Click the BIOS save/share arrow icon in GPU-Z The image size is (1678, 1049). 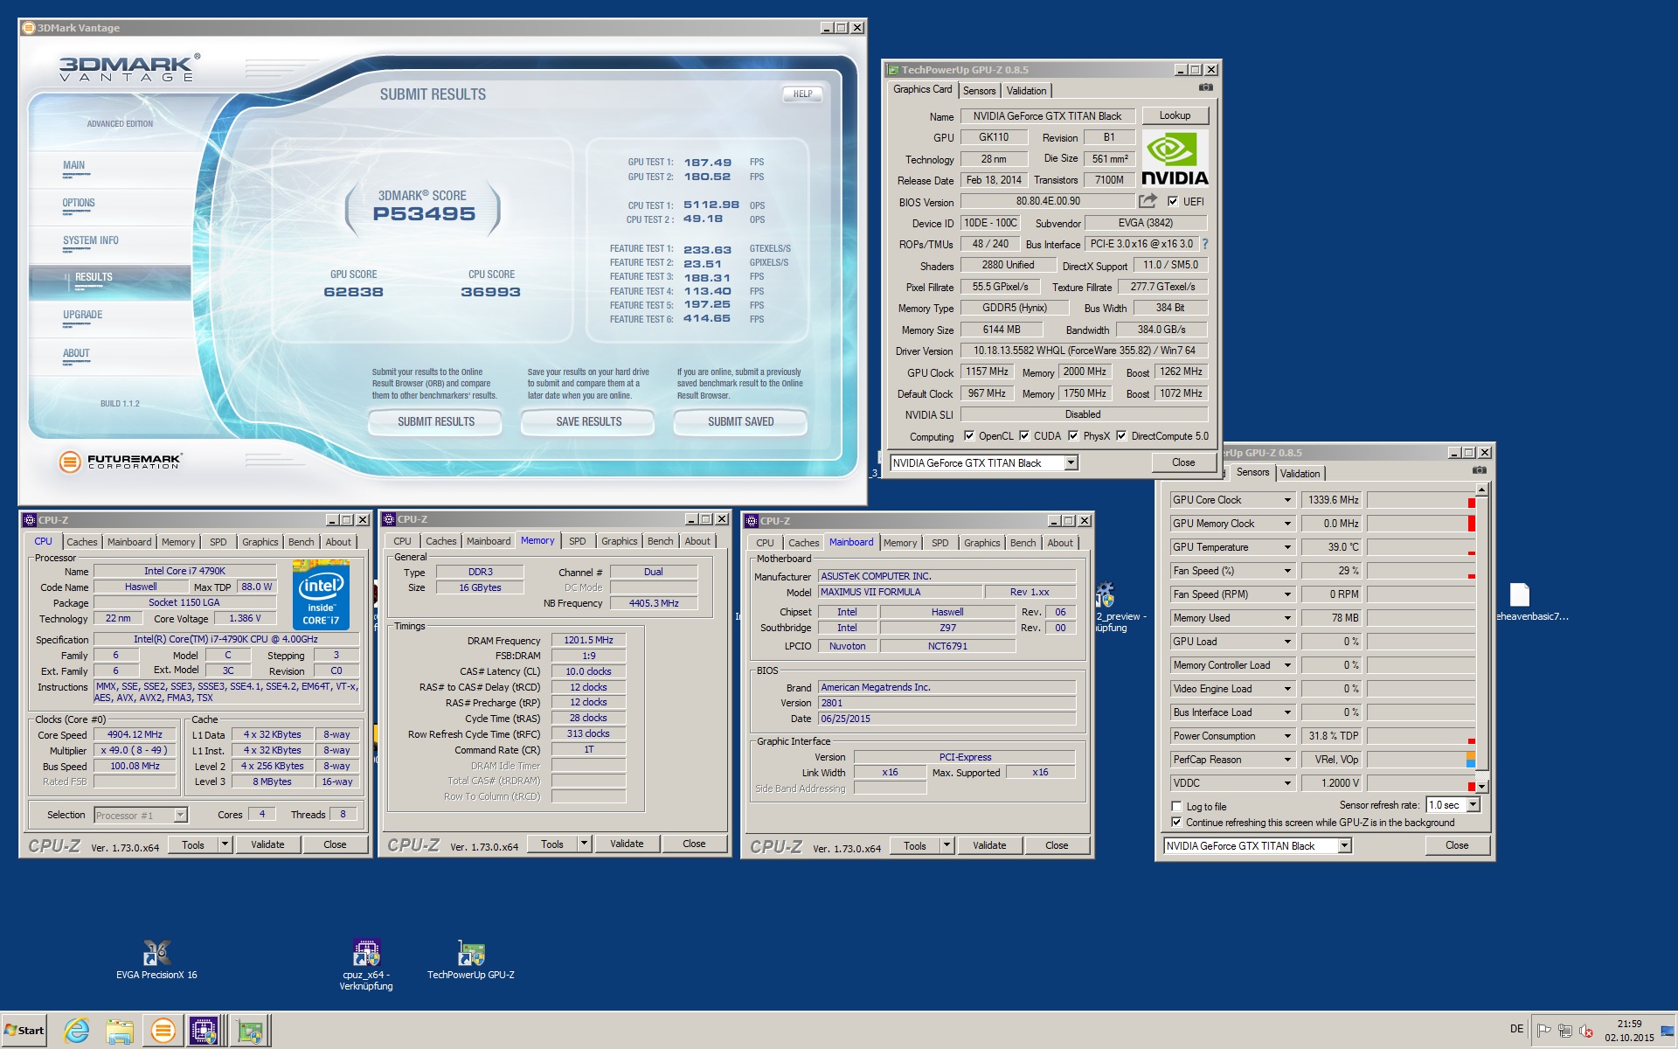tap(1148, 201)
